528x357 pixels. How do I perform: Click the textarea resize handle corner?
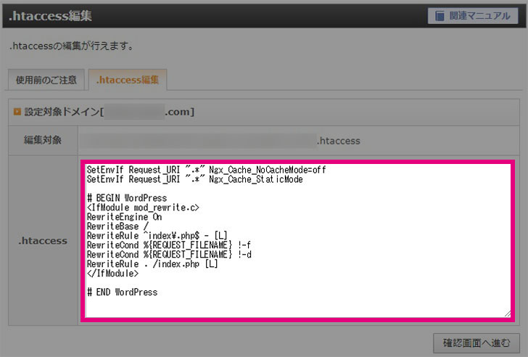point(508,314)
